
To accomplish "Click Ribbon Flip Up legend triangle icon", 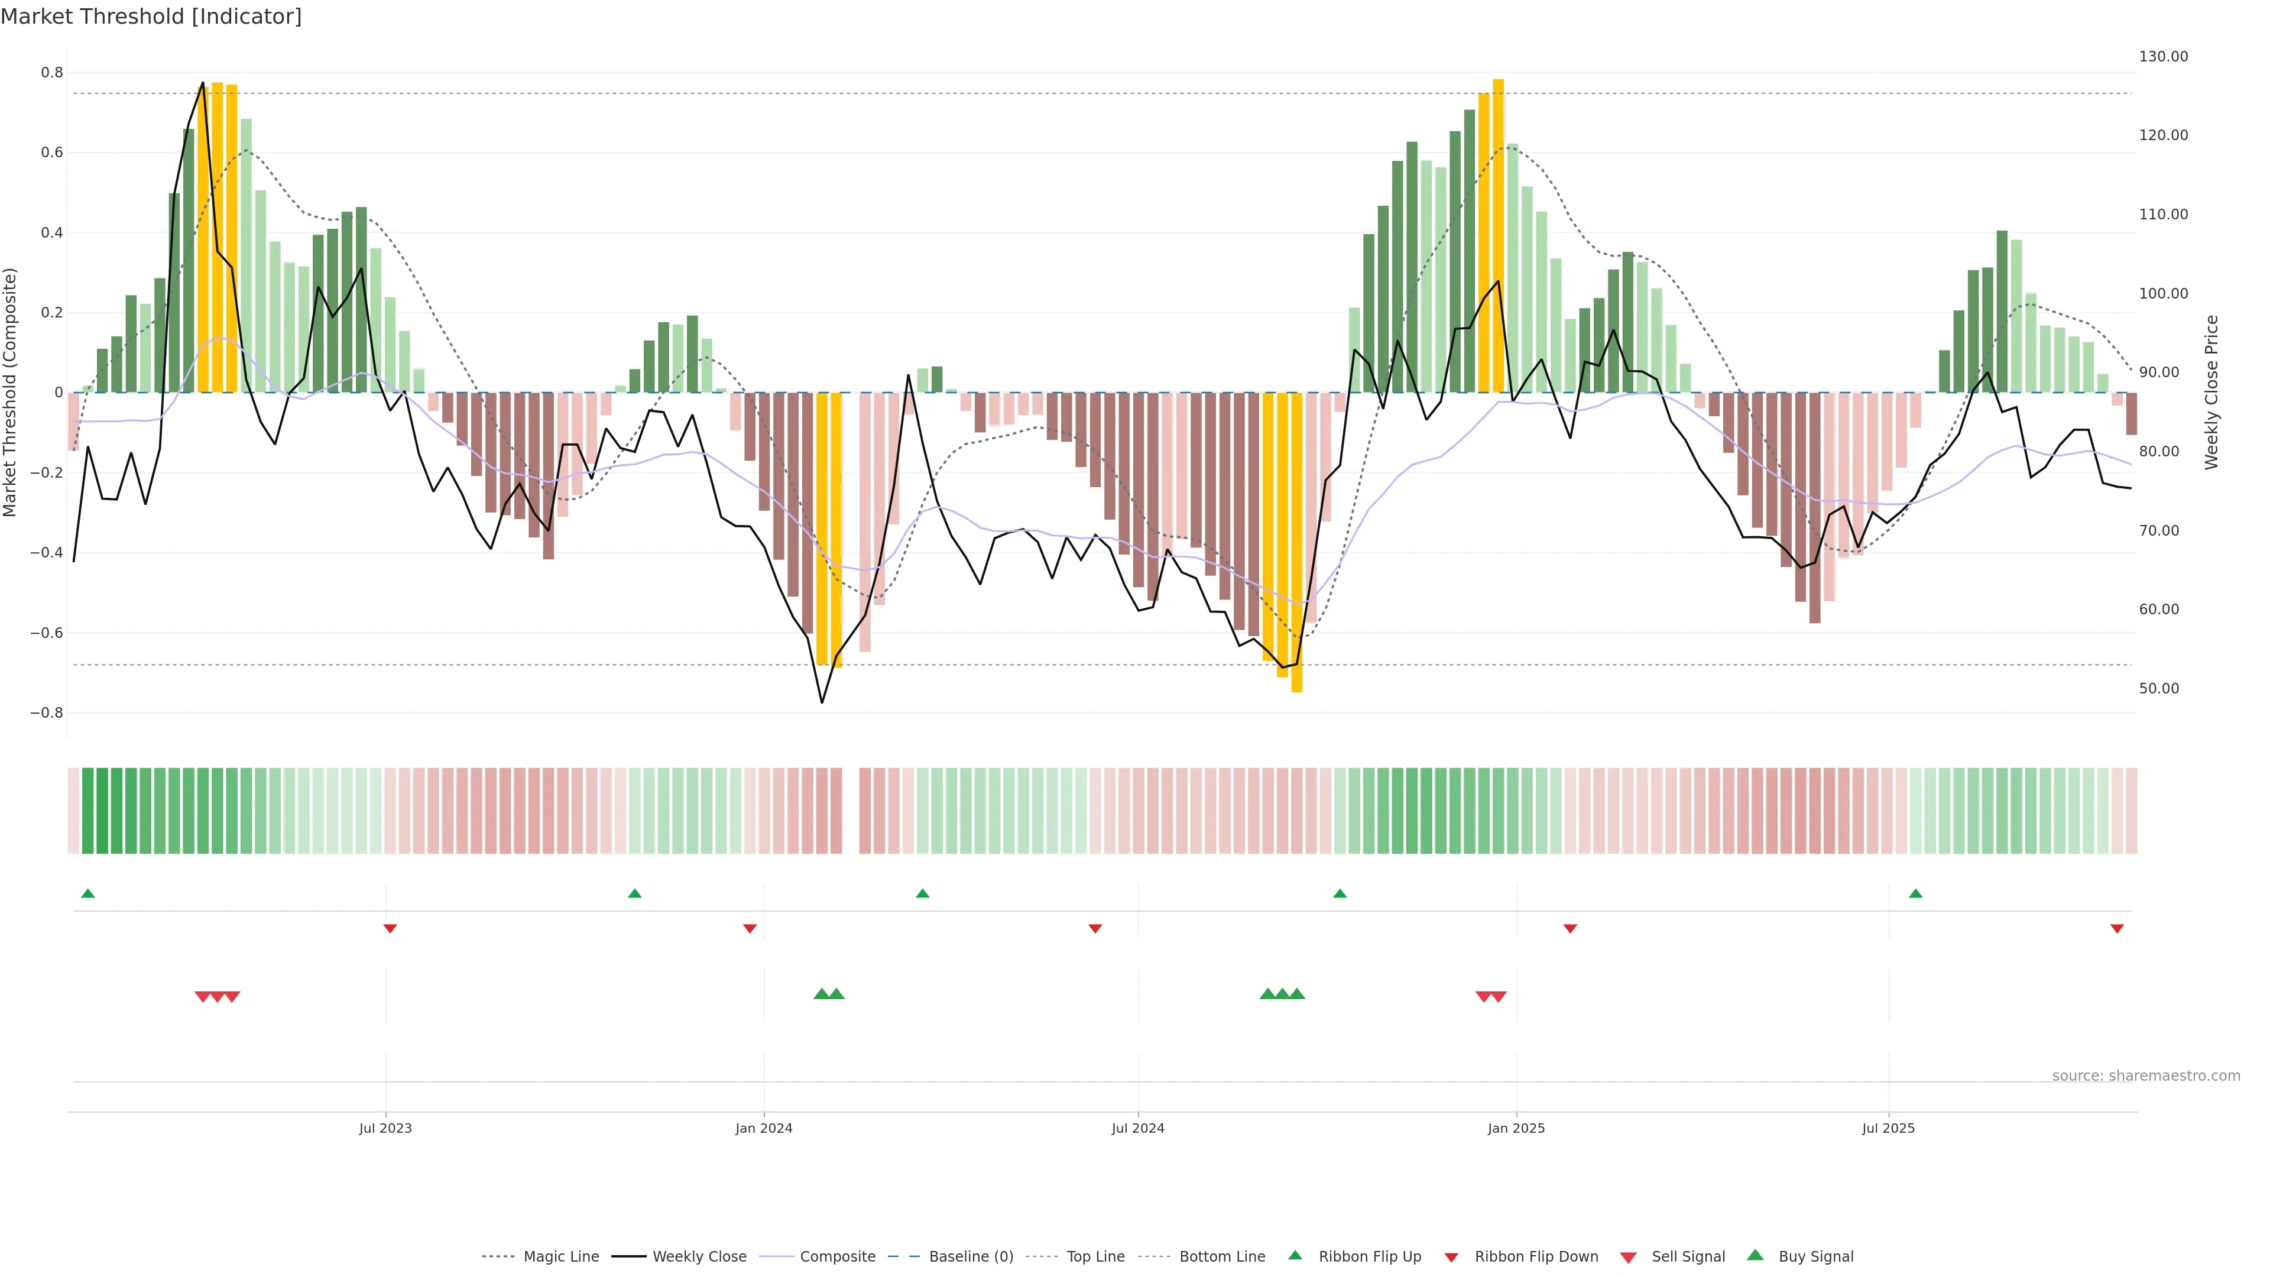I will (1295, 1255).
